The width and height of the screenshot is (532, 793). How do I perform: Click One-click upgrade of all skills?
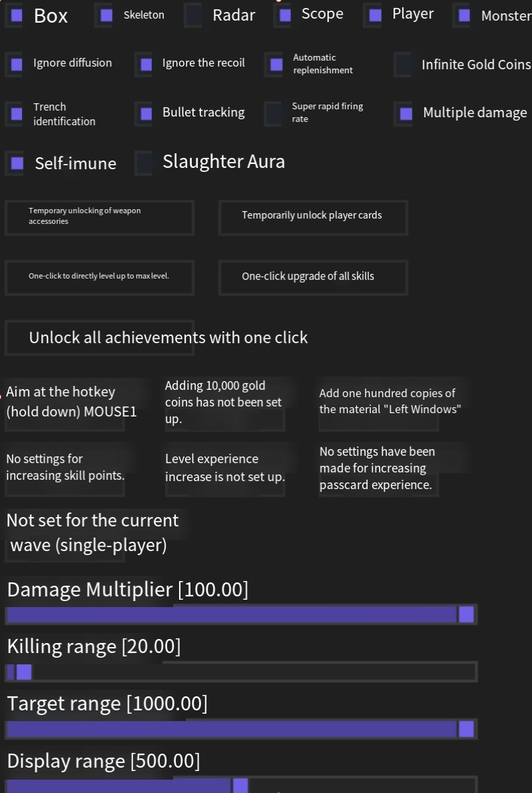click(x=313, y=277)
